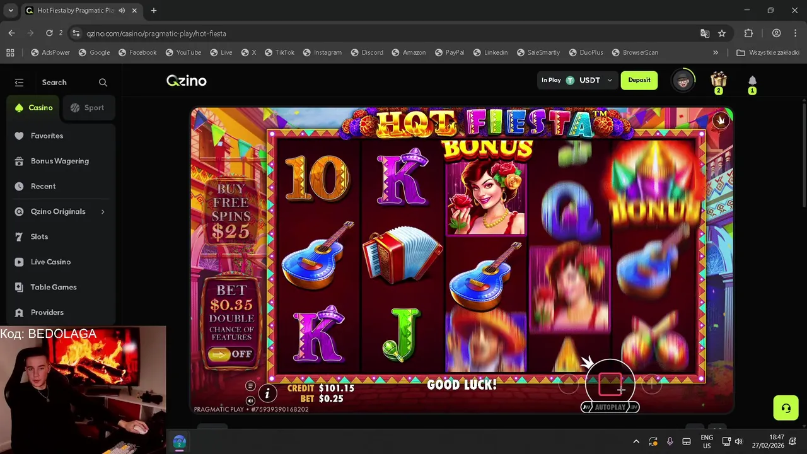Image resolution: width=807 pixels, height=454 pixels.
Task: Open the Discord bookmark
Action: point(367,52)
